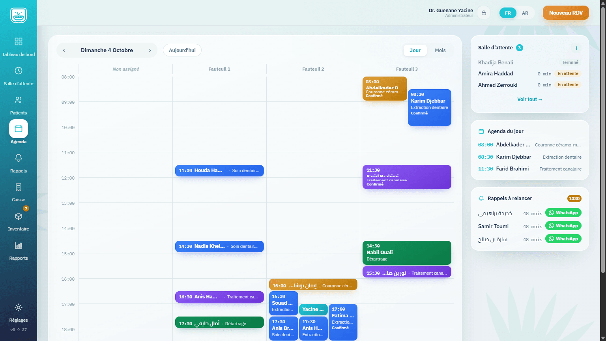Open the 16:30 Anis Ha appointment
The image size is (606, 341).
[x=219, y=297]
